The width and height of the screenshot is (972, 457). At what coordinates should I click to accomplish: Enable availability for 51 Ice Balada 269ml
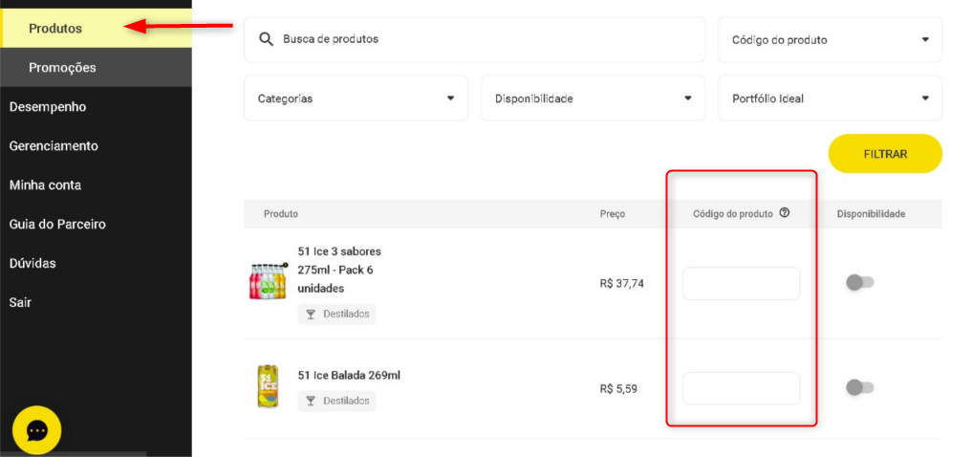[x=859, y=387]
